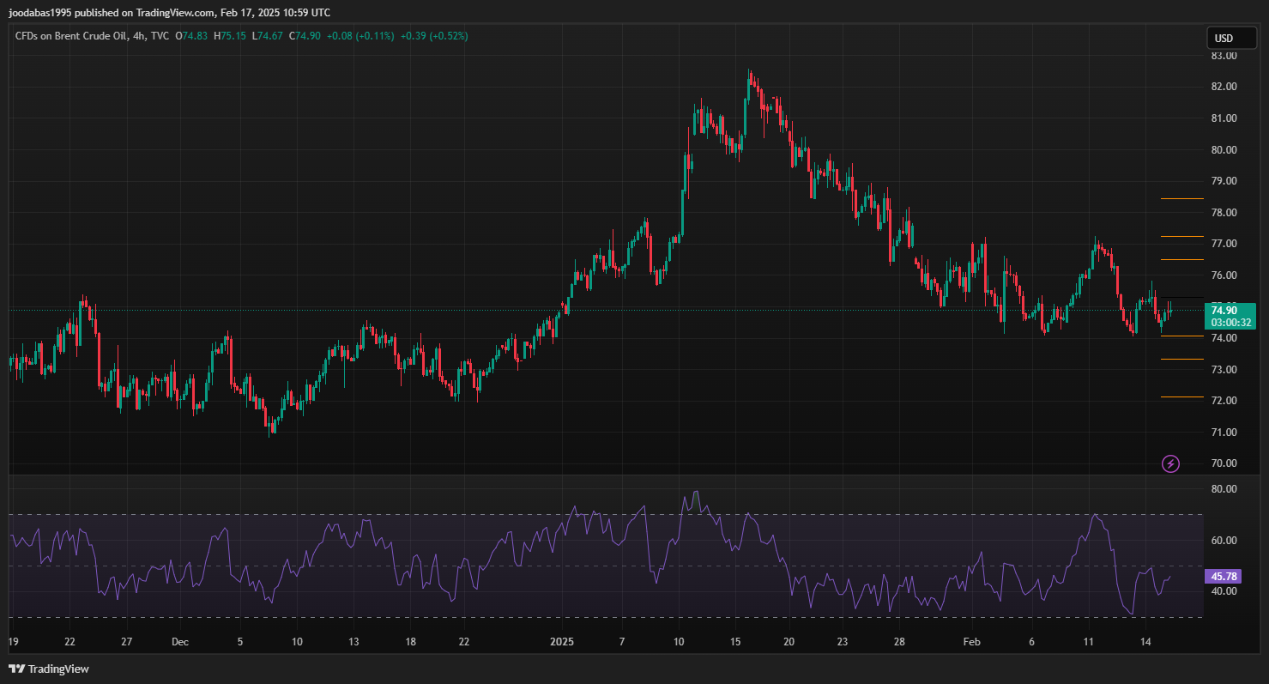Click the 27 date label on time axis
Image resolution: width=1269 pixels, height=684 pixels.
coord(126,641)
